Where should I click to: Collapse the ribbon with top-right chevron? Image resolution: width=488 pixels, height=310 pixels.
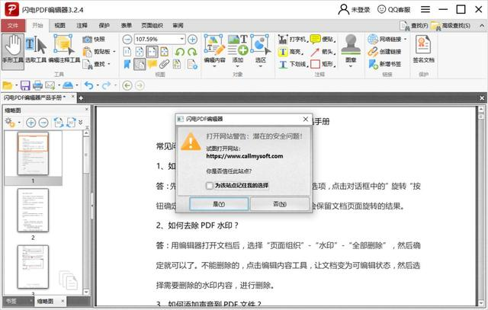pyautogui.click(x=482, y=26)
